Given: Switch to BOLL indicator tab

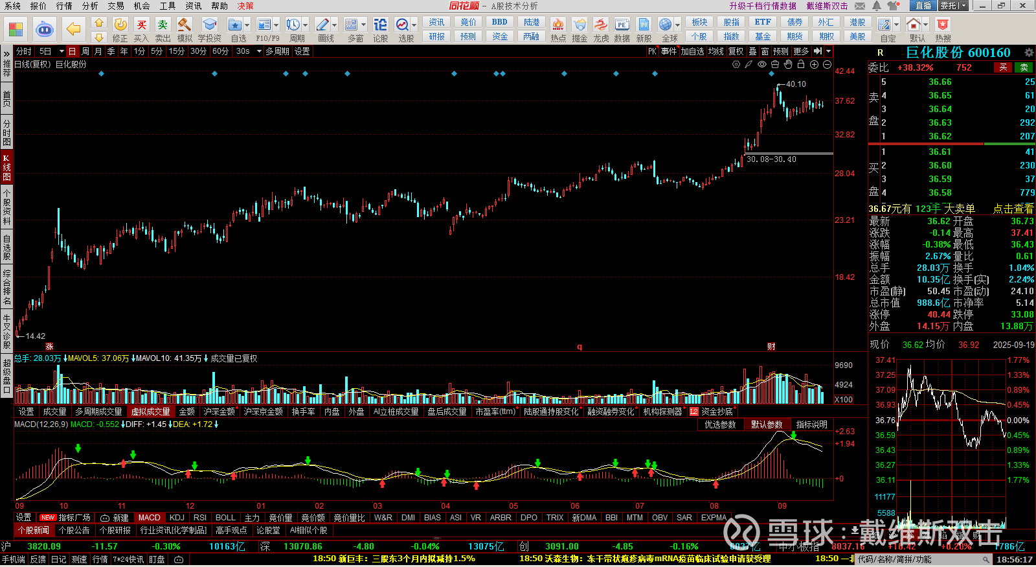Looking at the screenshot, I should (225, 518).
